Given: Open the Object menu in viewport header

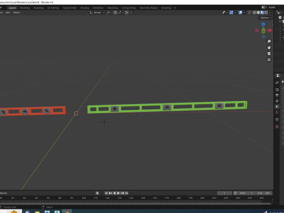Looking at the screenshot, I should (x=17, y=12).
